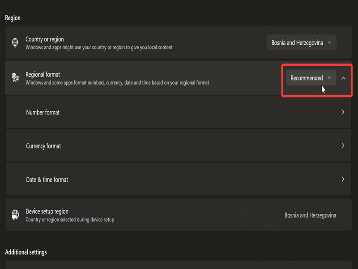The width and height of the screenshot is (358, 269).
Task: Click the Regional format icon
Action: [x=15, y=78]
